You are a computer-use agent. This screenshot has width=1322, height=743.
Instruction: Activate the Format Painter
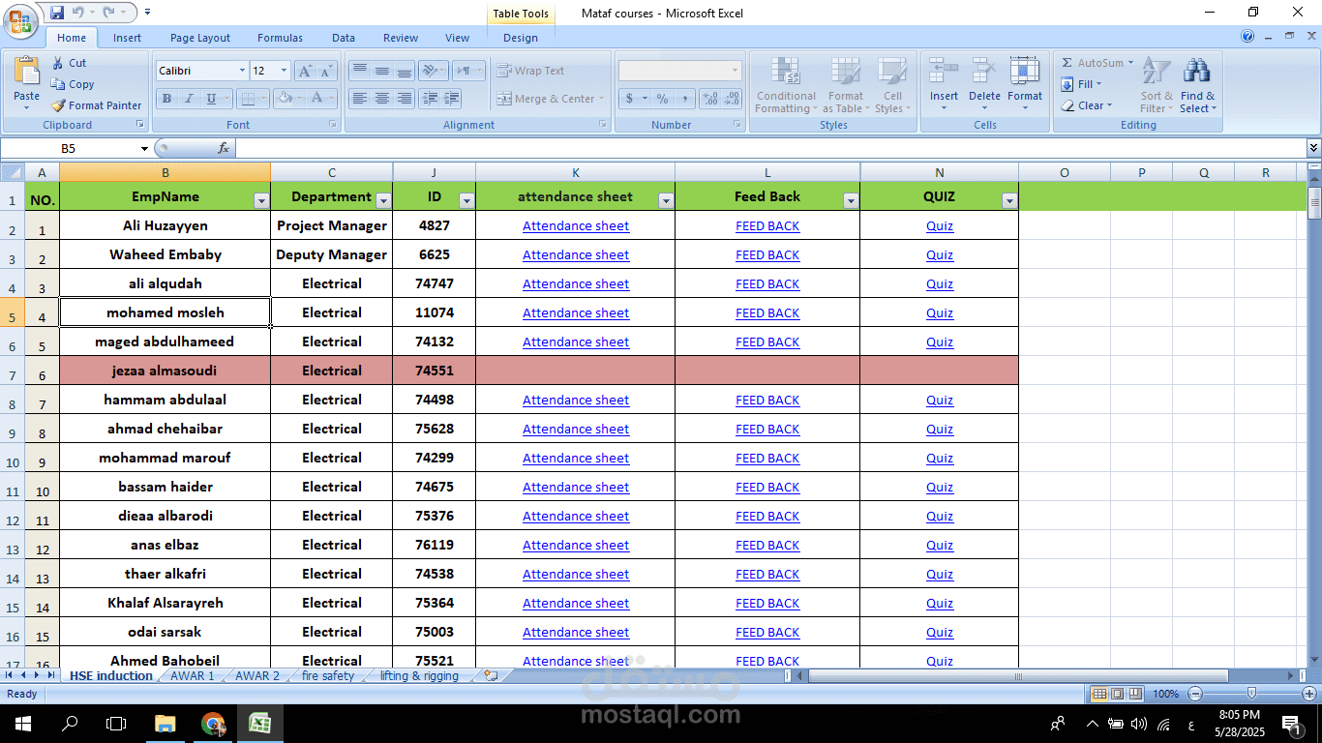click(96, 105)
